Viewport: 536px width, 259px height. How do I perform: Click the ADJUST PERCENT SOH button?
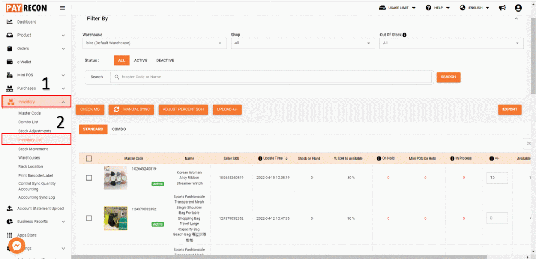tap(183, 109)
